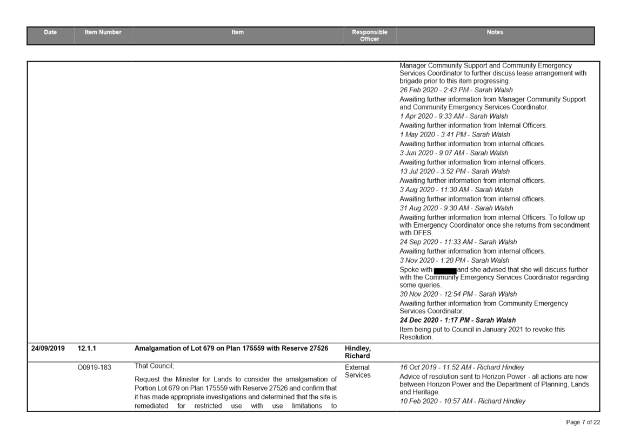Click the Responsible Officer column header
627x443 pixels.
point(370,36)
